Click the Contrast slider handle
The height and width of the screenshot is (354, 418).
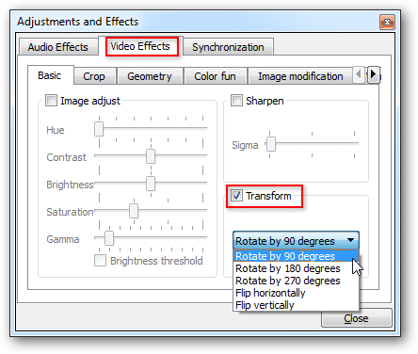point(151,156)
